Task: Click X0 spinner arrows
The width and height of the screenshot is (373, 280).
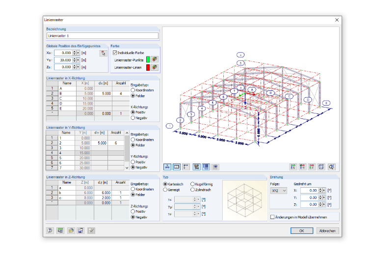Action: (x=75, y=53)
